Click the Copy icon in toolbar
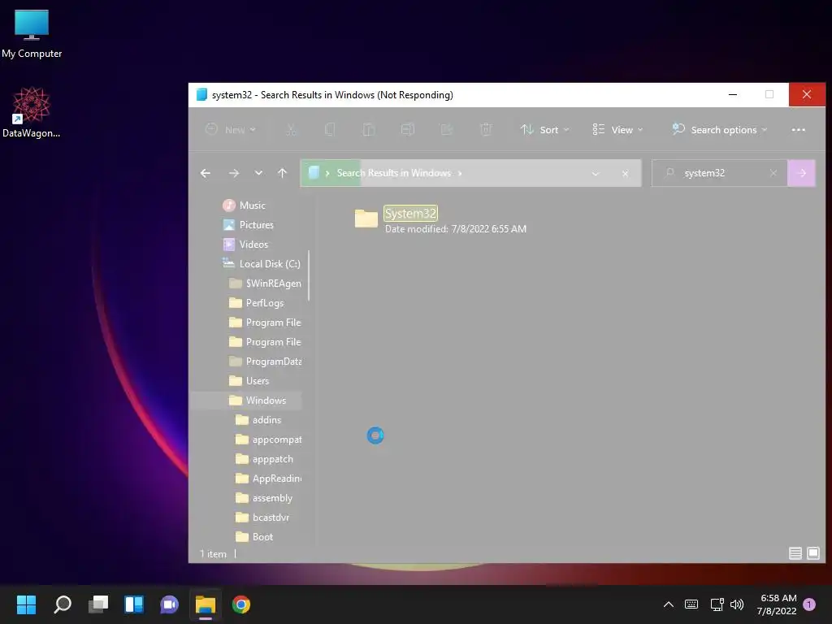The image size is (832, 624). coord(330,129)
